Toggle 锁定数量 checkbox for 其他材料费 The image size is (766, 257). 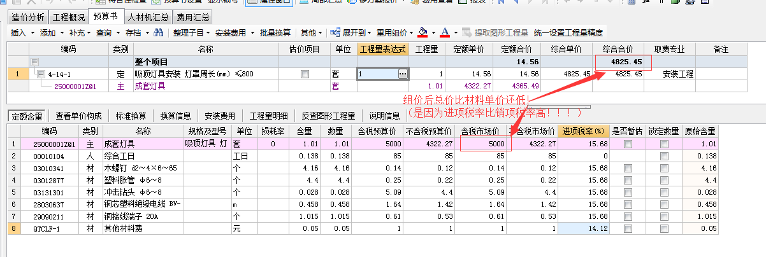click(665, 228)
